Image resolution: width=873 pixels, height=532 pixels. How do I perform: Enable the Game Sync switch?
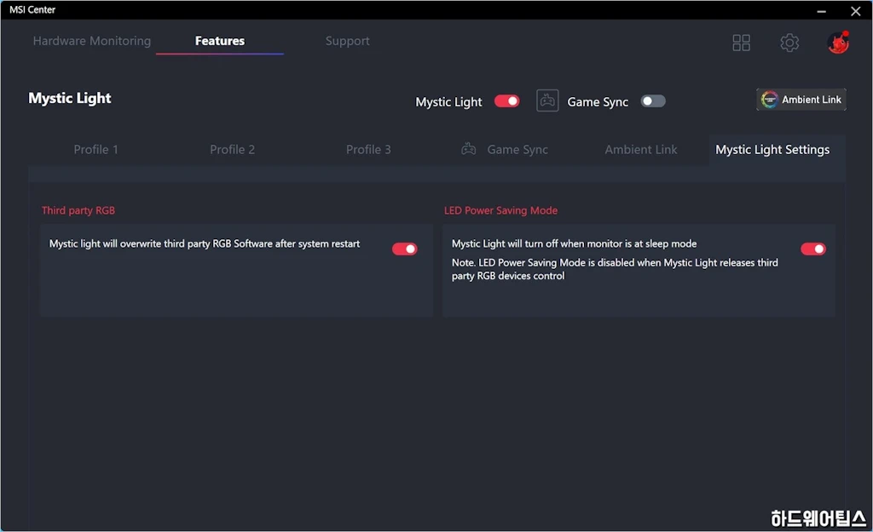(x=652, y=101)
